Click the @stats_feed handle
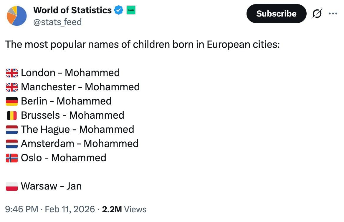Viewport: 344px width, 222px height. point(57,22)
